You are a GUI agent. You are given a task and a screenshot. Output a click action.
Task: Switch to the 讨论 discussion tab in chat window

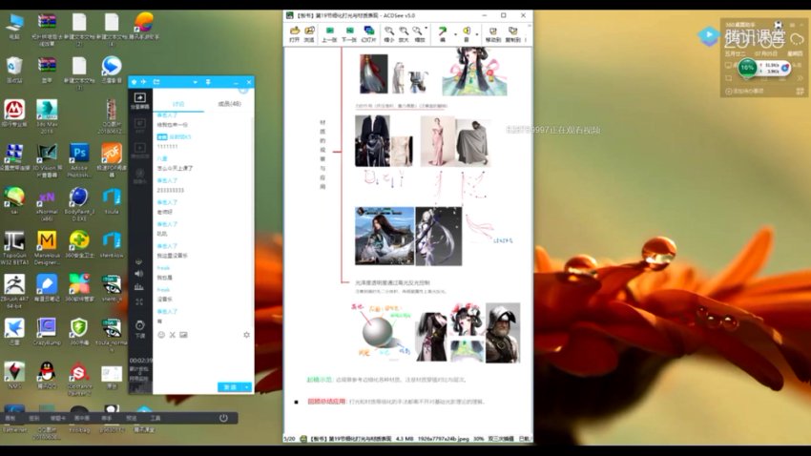[x=178, y=104]
